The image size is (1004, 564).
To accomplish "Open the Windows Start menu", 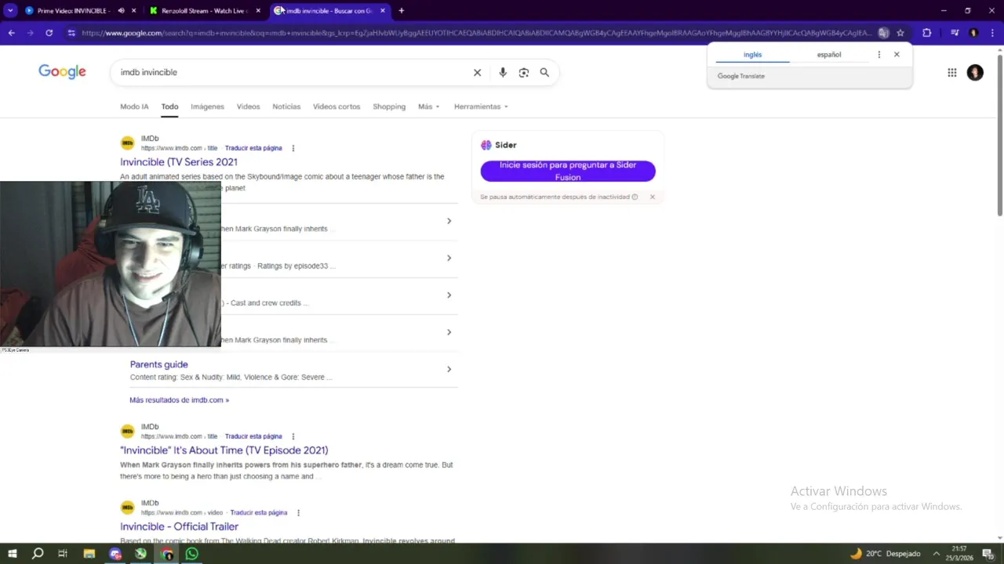I will point(12,554).
